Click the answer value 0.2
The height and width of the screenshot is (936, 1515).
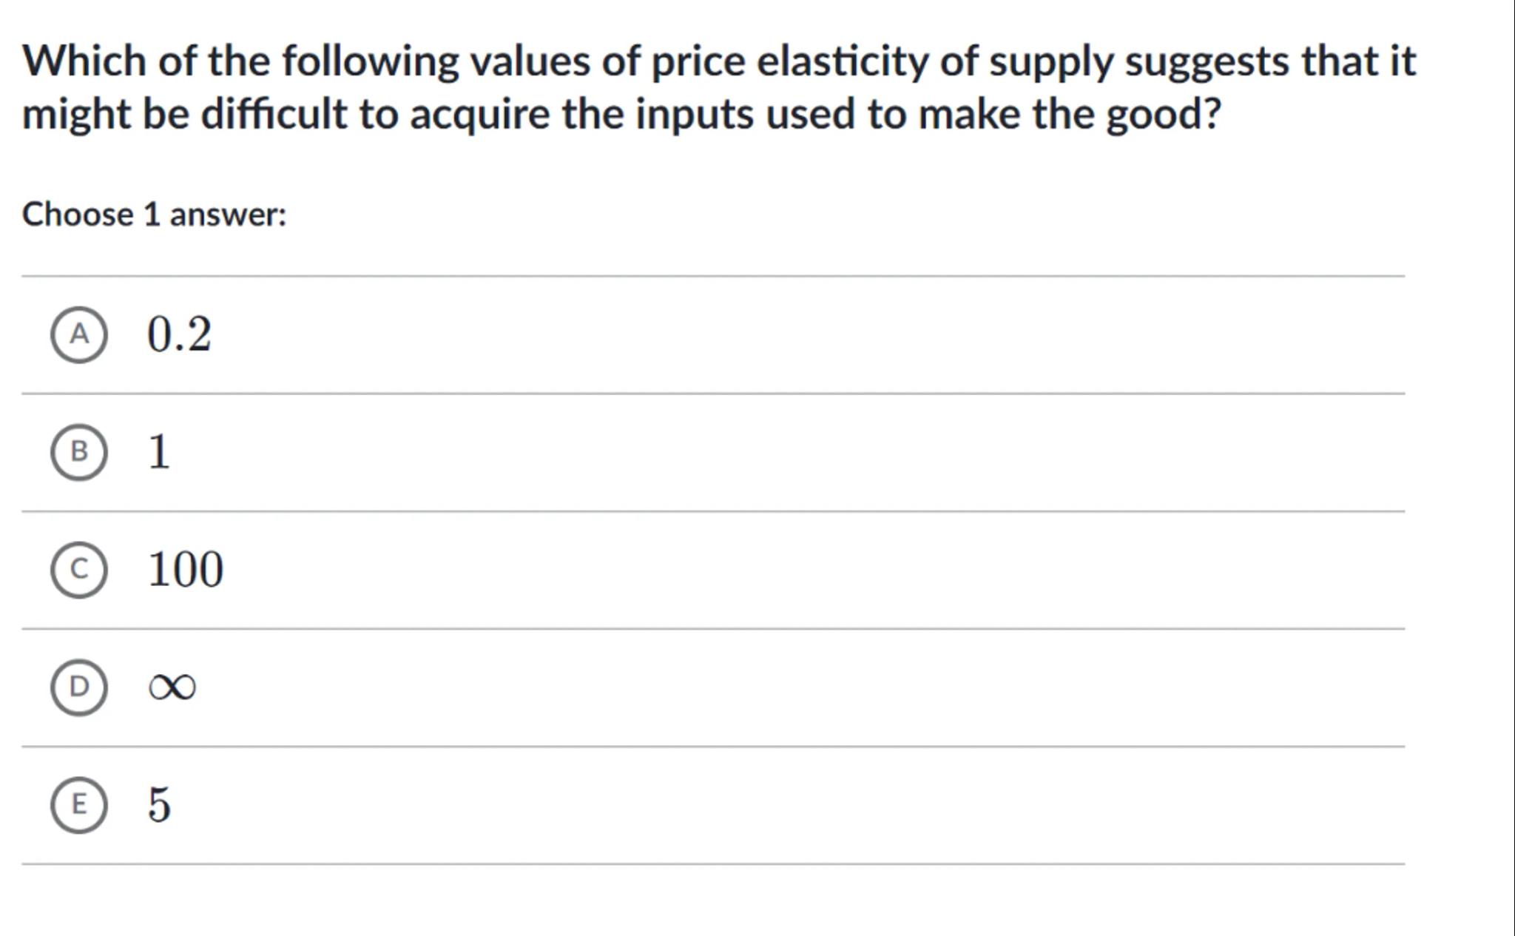pyautogui.click(x=179, y=334)
